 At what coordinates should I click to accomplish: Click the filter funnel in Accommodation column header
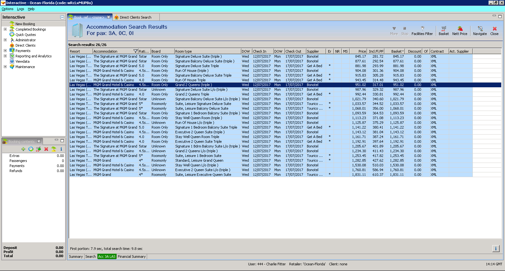135,51
